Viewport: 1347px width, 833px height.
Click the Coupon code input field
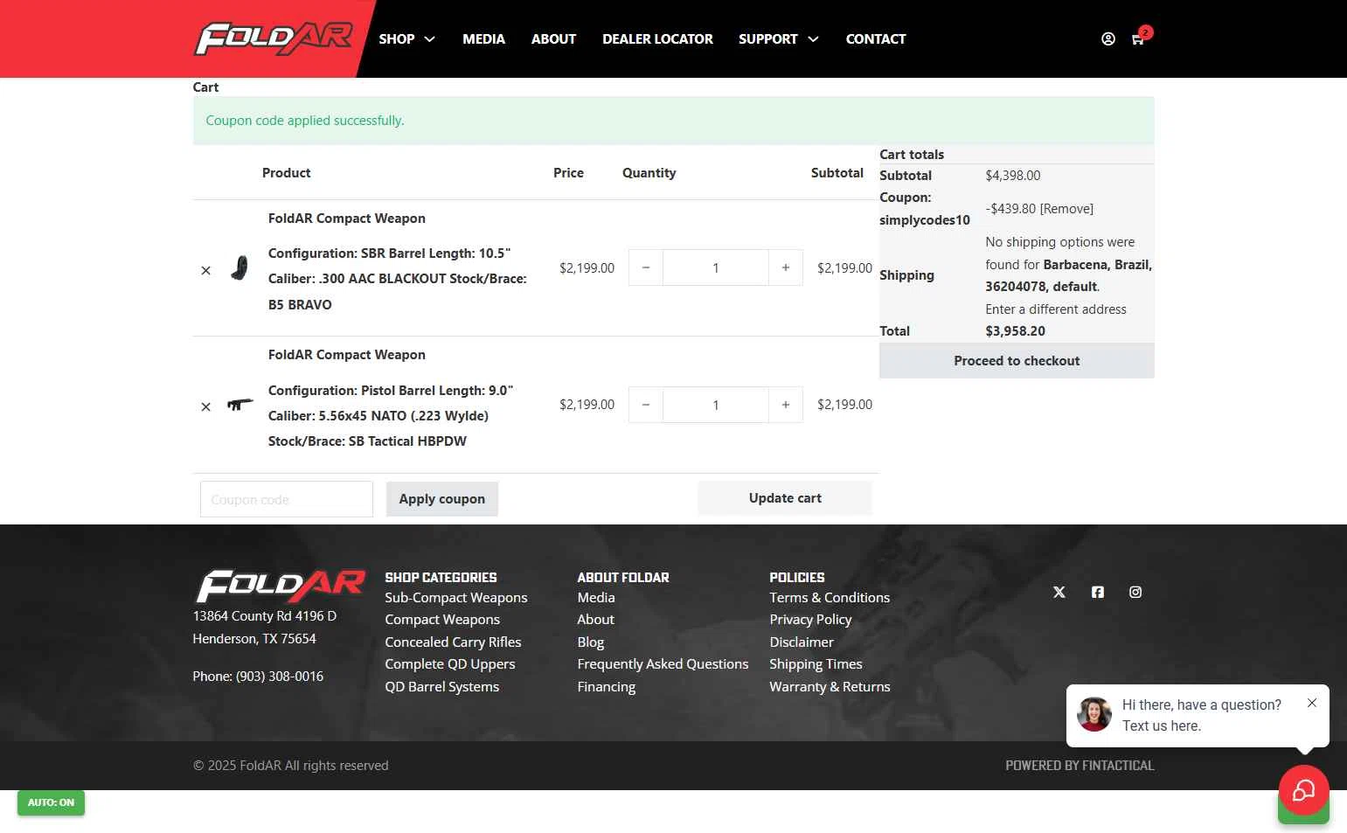[x=287, y=499]
